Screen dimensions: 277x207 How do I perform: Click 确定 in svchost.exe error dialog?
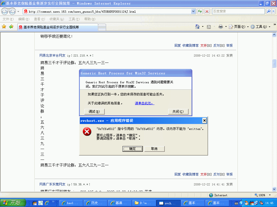tap(133, 149)
